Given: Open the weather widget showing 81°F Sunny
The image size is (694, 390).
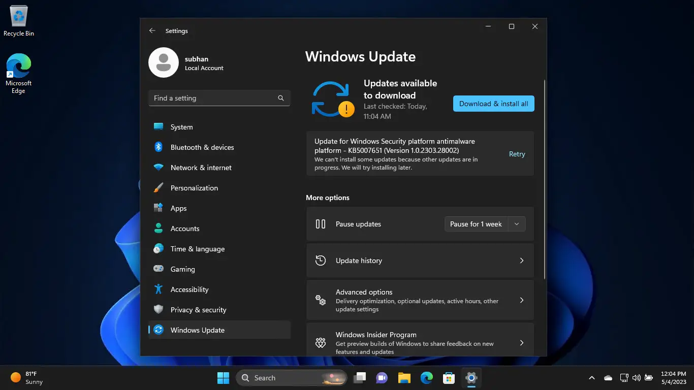Looking at the screenshot, I should tap(27, 378).
